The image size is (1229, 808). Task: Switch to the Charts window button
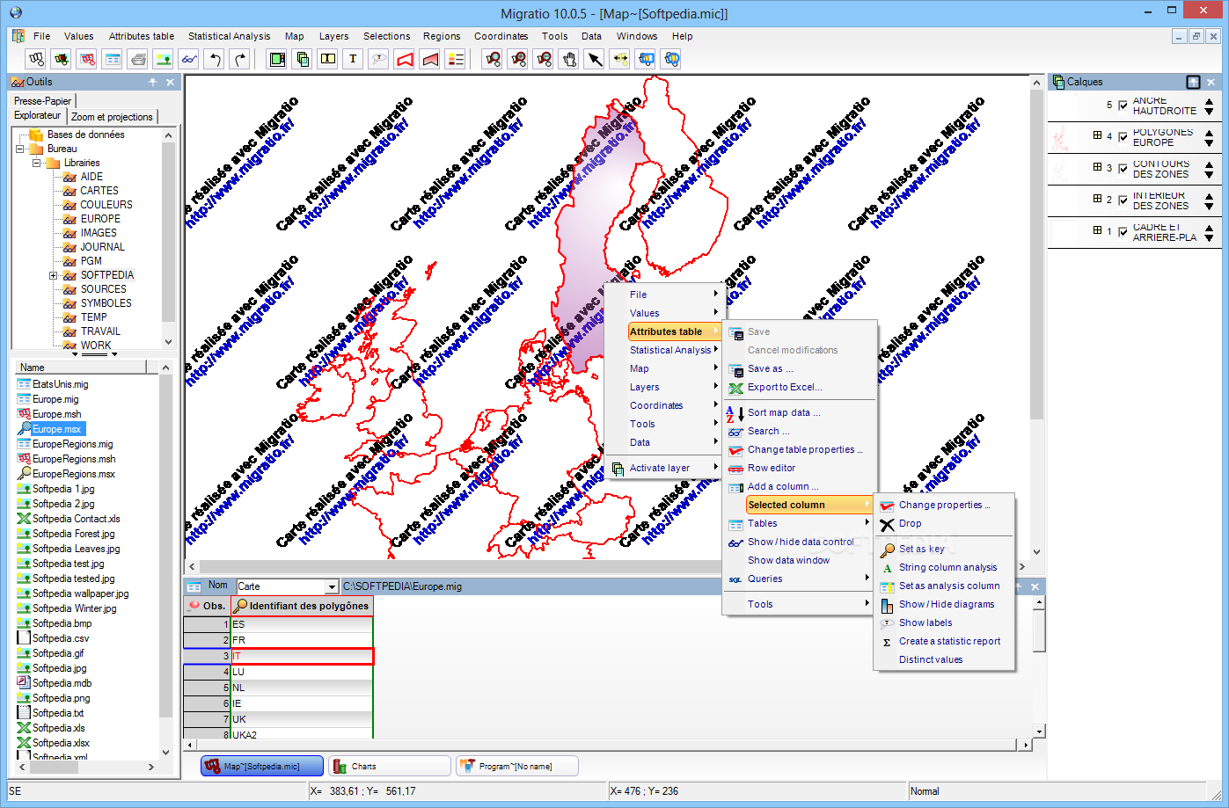(x=389, y=767)
